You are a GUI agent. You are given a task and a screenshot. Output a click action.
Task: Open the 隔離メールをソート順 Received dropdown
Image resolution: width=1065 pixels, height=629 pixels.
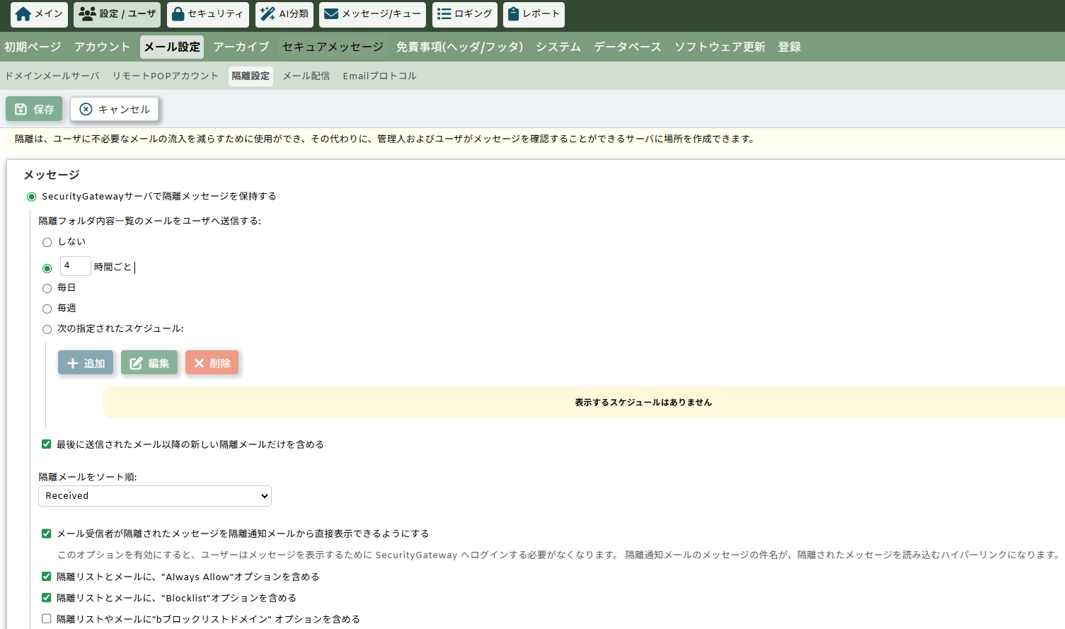pyautogui.click(x=154, y=496)
